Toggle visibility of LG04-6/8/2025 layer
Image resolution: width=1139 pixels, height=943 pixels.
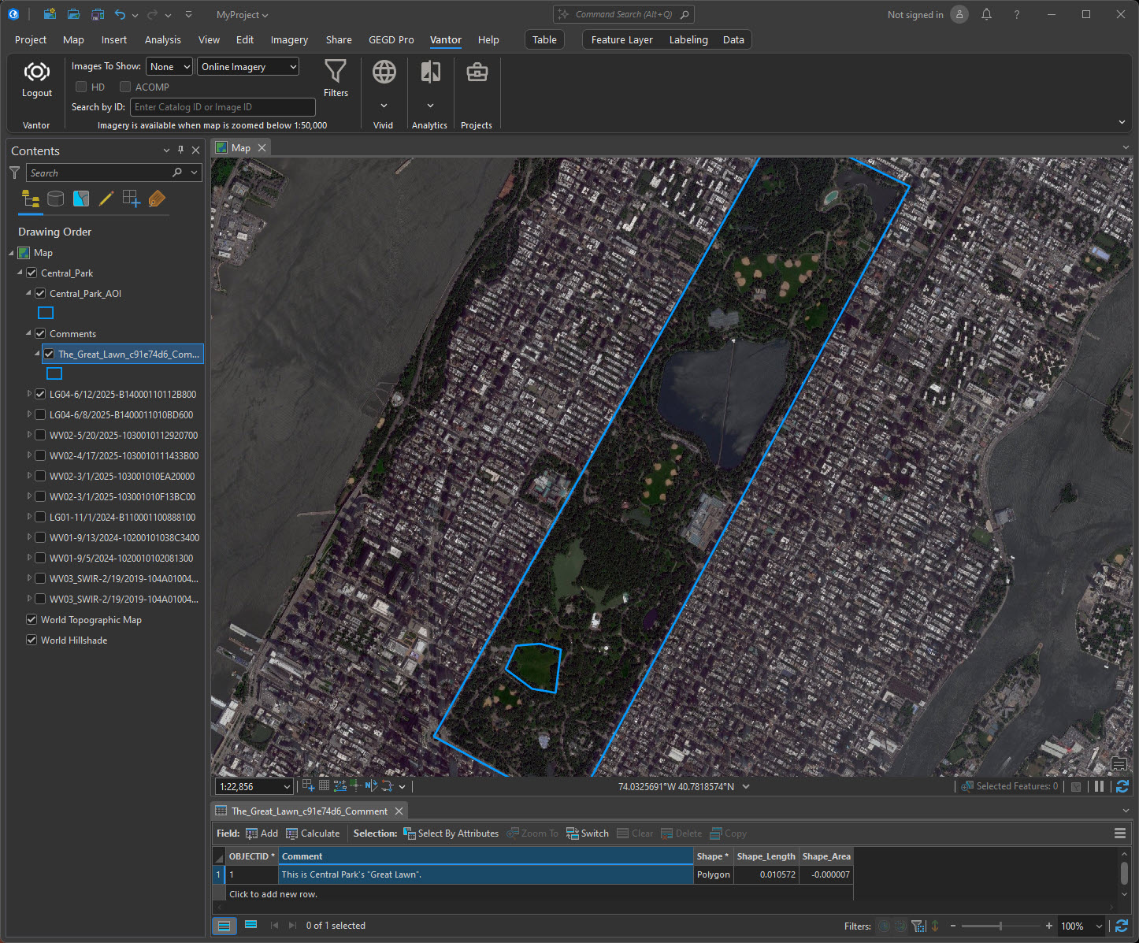[40, 415]
